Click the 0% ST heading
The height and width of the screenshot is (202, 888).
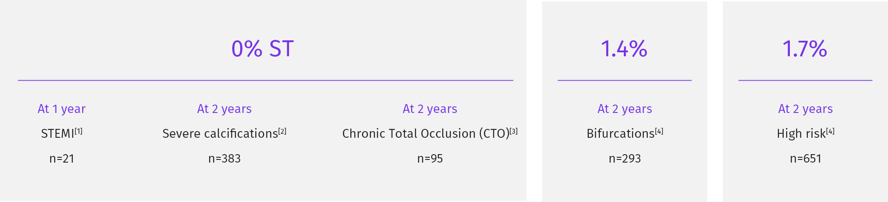pos(262,49)
